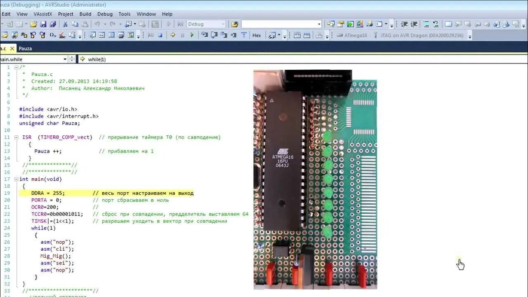Close the active .c editor tab
Image resolution: width=528 pixels, height=297 pixels.
(12, 48)
